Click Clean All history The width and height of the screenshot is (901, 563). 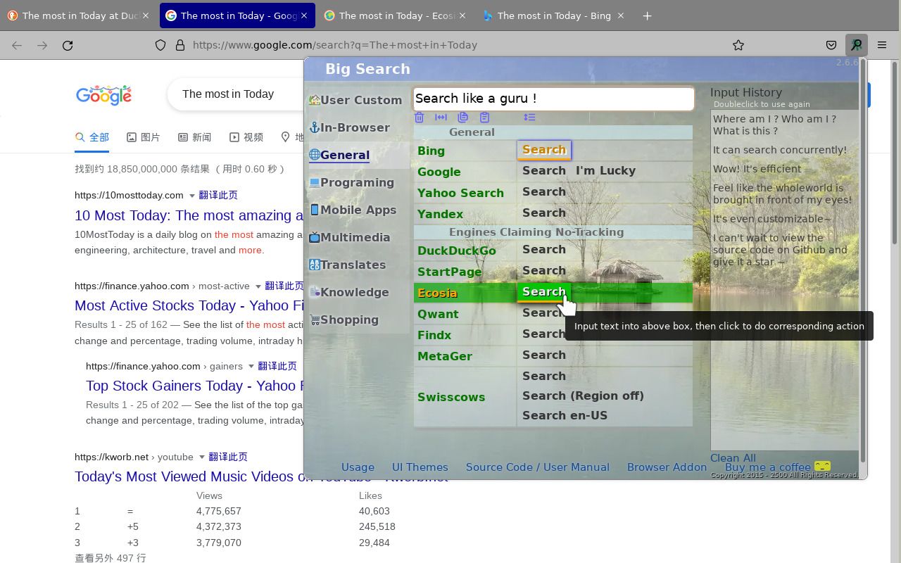(733, 458)
